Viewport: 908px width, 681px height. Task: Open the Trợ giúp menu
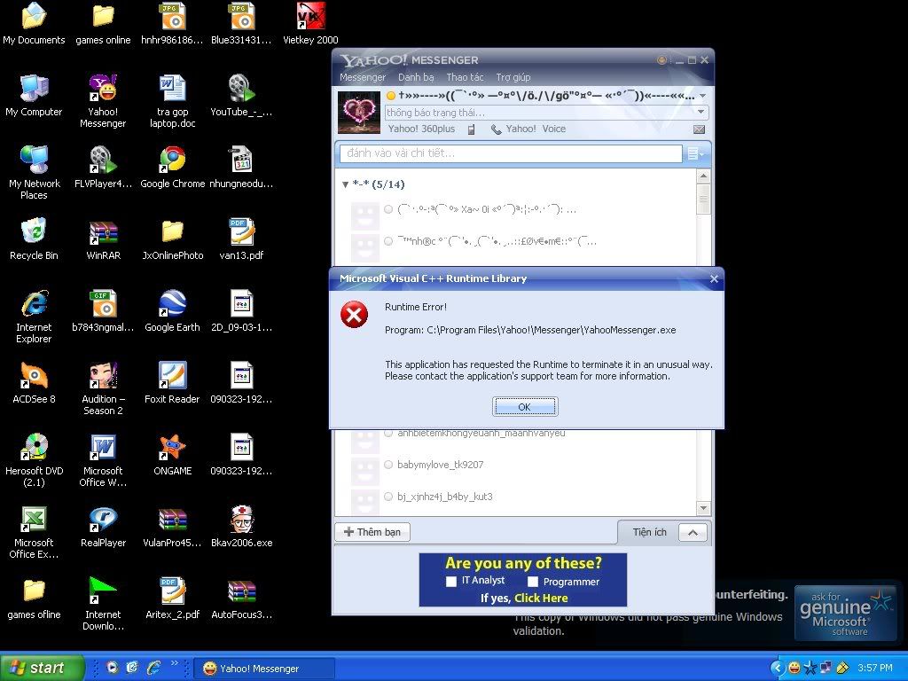pyautogui.click(x=513, y=77)
